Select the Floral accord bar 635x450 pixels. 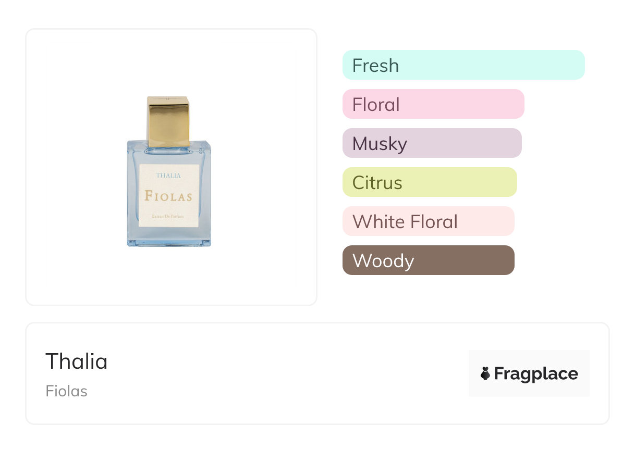pos(433,104)
